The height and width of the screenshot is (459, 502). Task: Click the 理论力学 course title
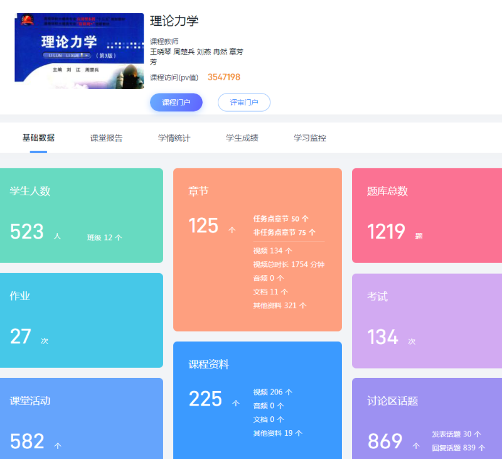pos(174,21)
